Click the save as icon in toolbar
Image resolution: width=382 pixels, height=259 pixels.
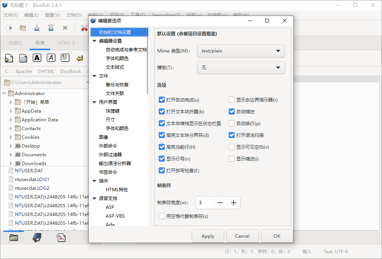pyautogui.click(x=51, y=28)
